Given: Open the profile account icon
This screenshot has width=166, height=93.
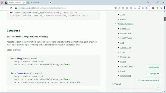Looking at the screenshot, I should click(x=147, y=8).
